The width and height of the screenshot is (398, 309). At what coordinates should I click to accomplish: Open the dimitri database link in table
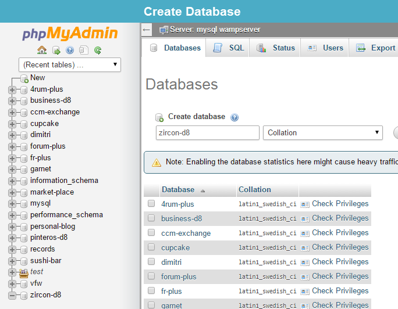[171, 262]
